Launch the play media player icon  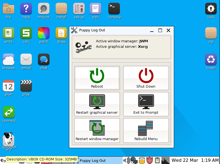coord(26,86)
